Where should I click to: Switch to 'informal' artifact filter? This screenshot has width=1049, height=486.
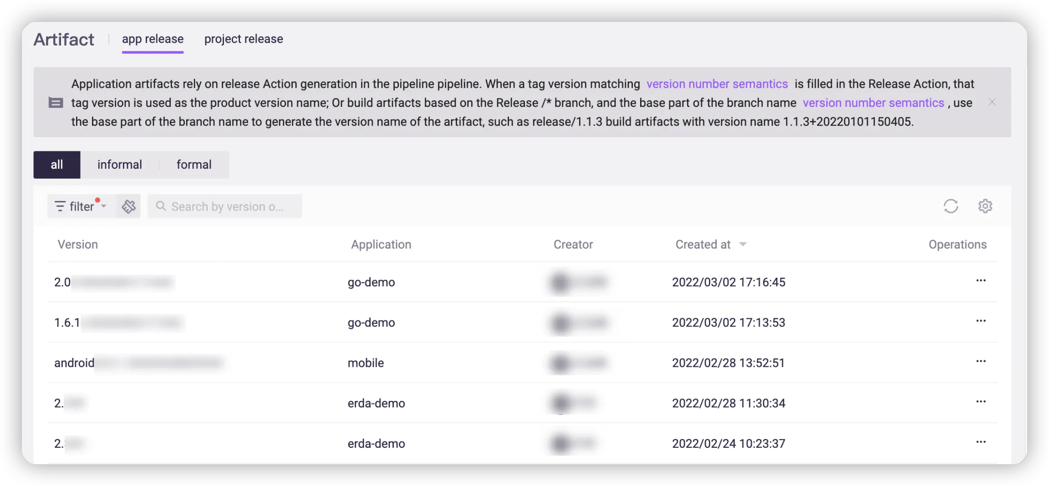pos(119,165)
